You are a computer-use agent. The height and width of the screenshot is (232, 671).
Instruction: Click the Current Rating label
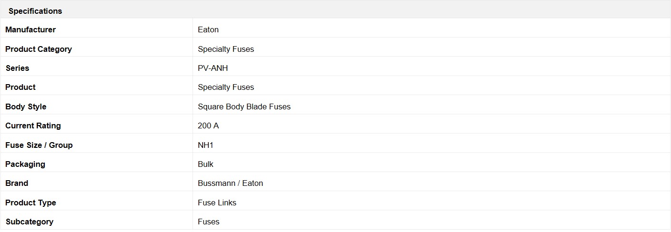click(33, 126)
